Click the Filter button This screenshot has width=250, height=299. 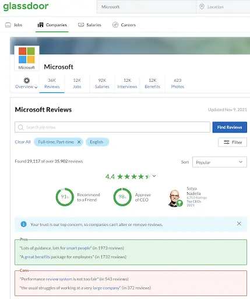233,142
